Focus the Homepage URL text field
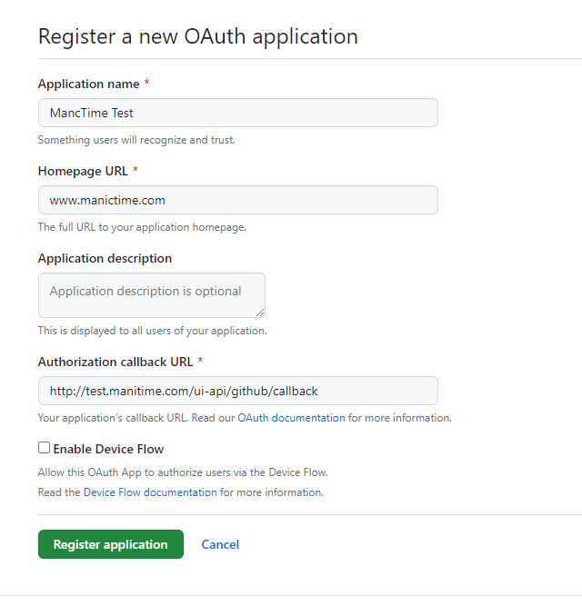This screenshot has height=606, width=582. click(237, 200)
